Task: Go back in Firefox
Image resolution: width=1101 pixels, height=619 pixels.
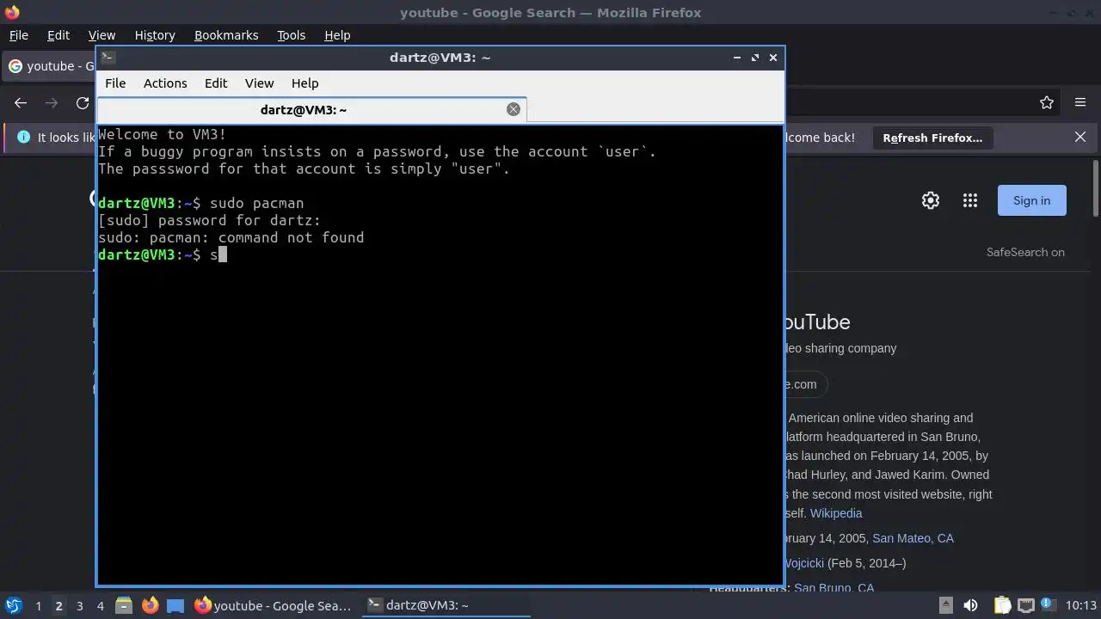Action: click(21, 103)
